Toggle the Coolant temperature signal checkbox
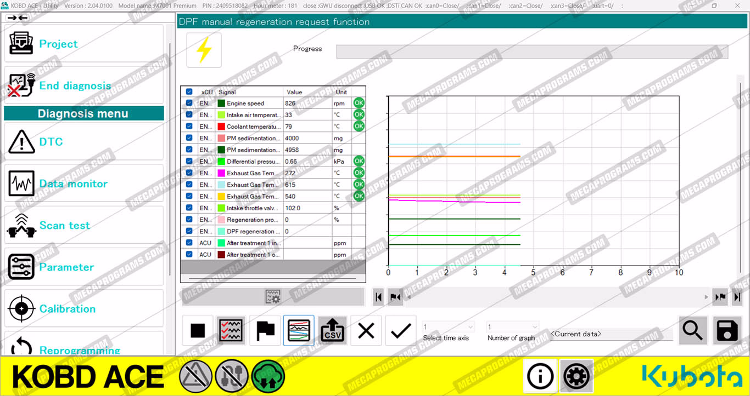Screen dimensions: 750x396 coord(189,127)
